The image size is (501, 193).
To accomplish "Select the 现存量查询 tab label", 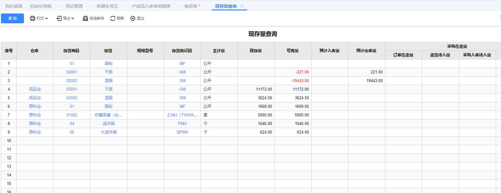I will (x=226, y=6).
